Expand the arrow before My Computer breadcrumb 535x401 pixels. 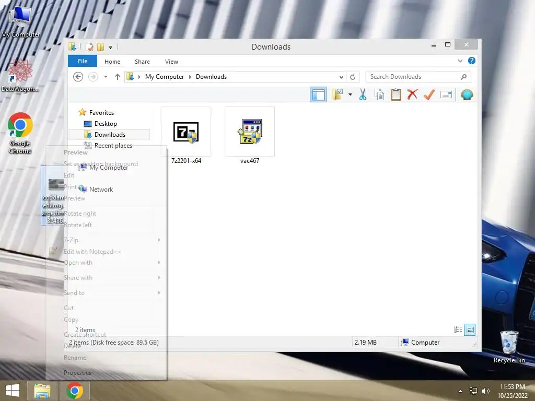(x=139, y=77)
